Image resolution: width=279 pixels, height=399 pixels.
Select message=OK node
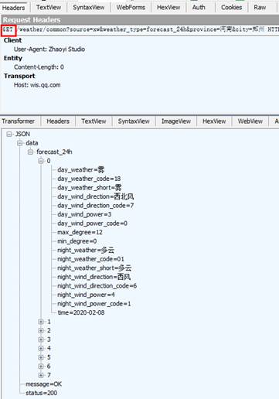[43, 384]
